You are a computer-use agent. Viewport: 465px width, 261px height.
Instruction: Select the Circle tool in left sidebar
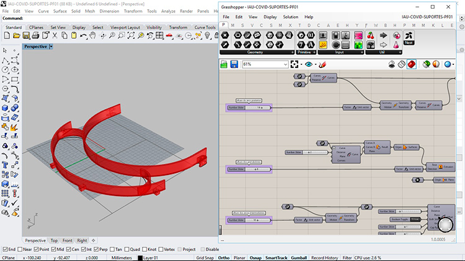tap(6, 69)
